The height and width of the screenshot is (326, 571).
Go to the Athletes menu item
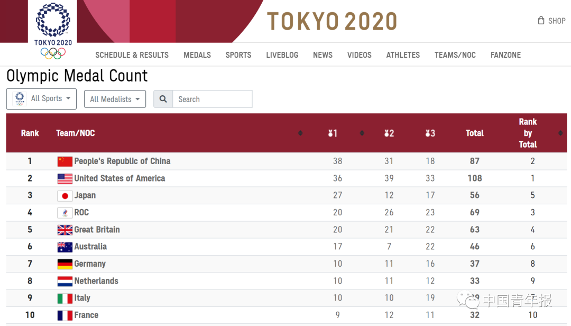pos(403,55)
